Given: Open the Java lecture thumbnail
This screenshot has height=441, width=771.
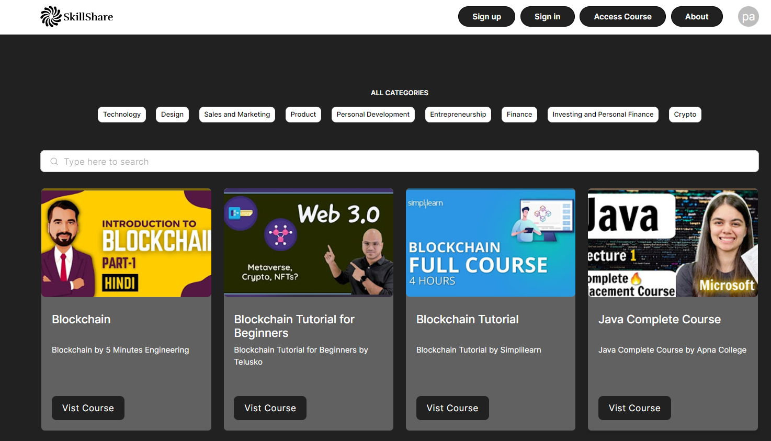Looking at the screenshot, I should tap(673, 243).
